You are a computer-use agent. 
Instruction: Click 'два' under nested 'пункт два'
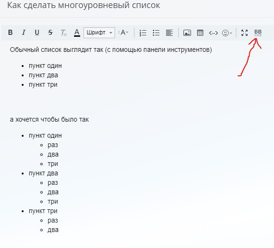[53, 192]
